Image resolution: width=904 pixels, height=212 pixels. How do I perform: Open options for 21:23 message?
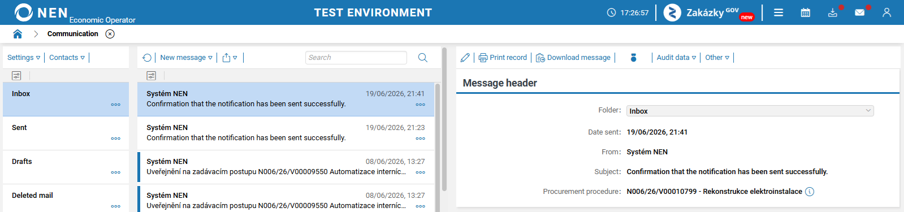pyautogui.click(x=421, y=139)
